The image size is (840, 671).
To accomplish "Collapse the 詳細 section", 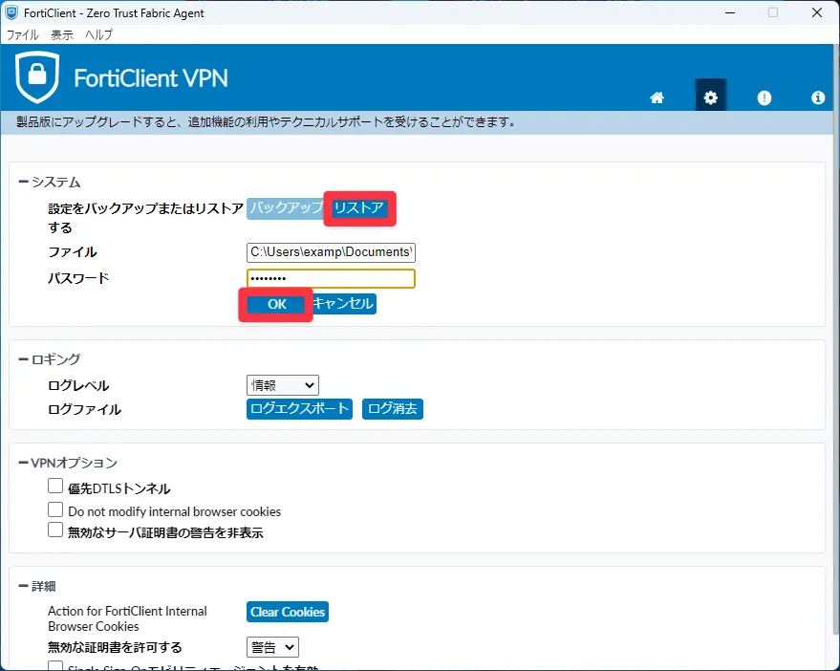I will 24,586.
